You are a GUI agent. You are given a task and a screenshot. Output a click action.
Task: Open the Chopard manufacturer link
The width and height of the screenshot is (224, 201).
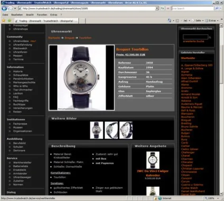(186, 165)
